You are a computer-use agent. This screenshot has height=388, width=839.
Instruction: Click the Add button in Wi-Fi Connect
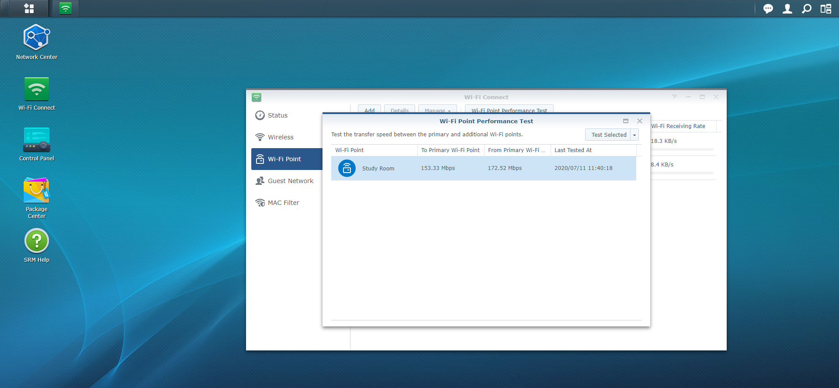(x=369, y=109)
